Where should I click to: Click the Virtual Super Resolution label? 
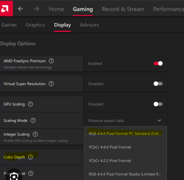click(x=25, y=84)
